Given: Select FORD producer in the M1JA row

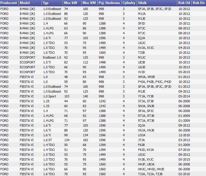Looking at the screenshot, I should (4, 14).
